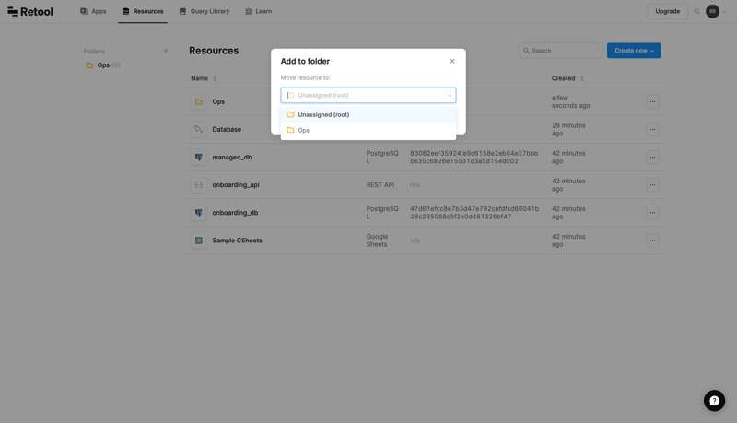Viewport: 737px width, 423px height.
Task: Open the Sample GSheets resource
Action: (x=238, y=241)
